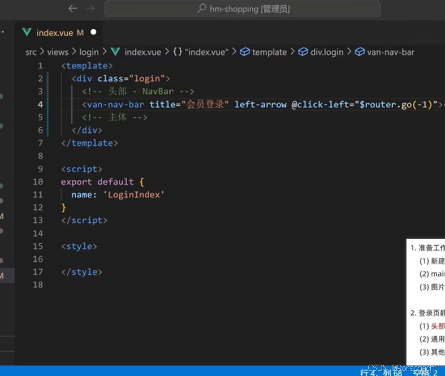Click the cube icon beside div.login breadcrumb
The height and width of the screenshot is (376, 445).
303,52
